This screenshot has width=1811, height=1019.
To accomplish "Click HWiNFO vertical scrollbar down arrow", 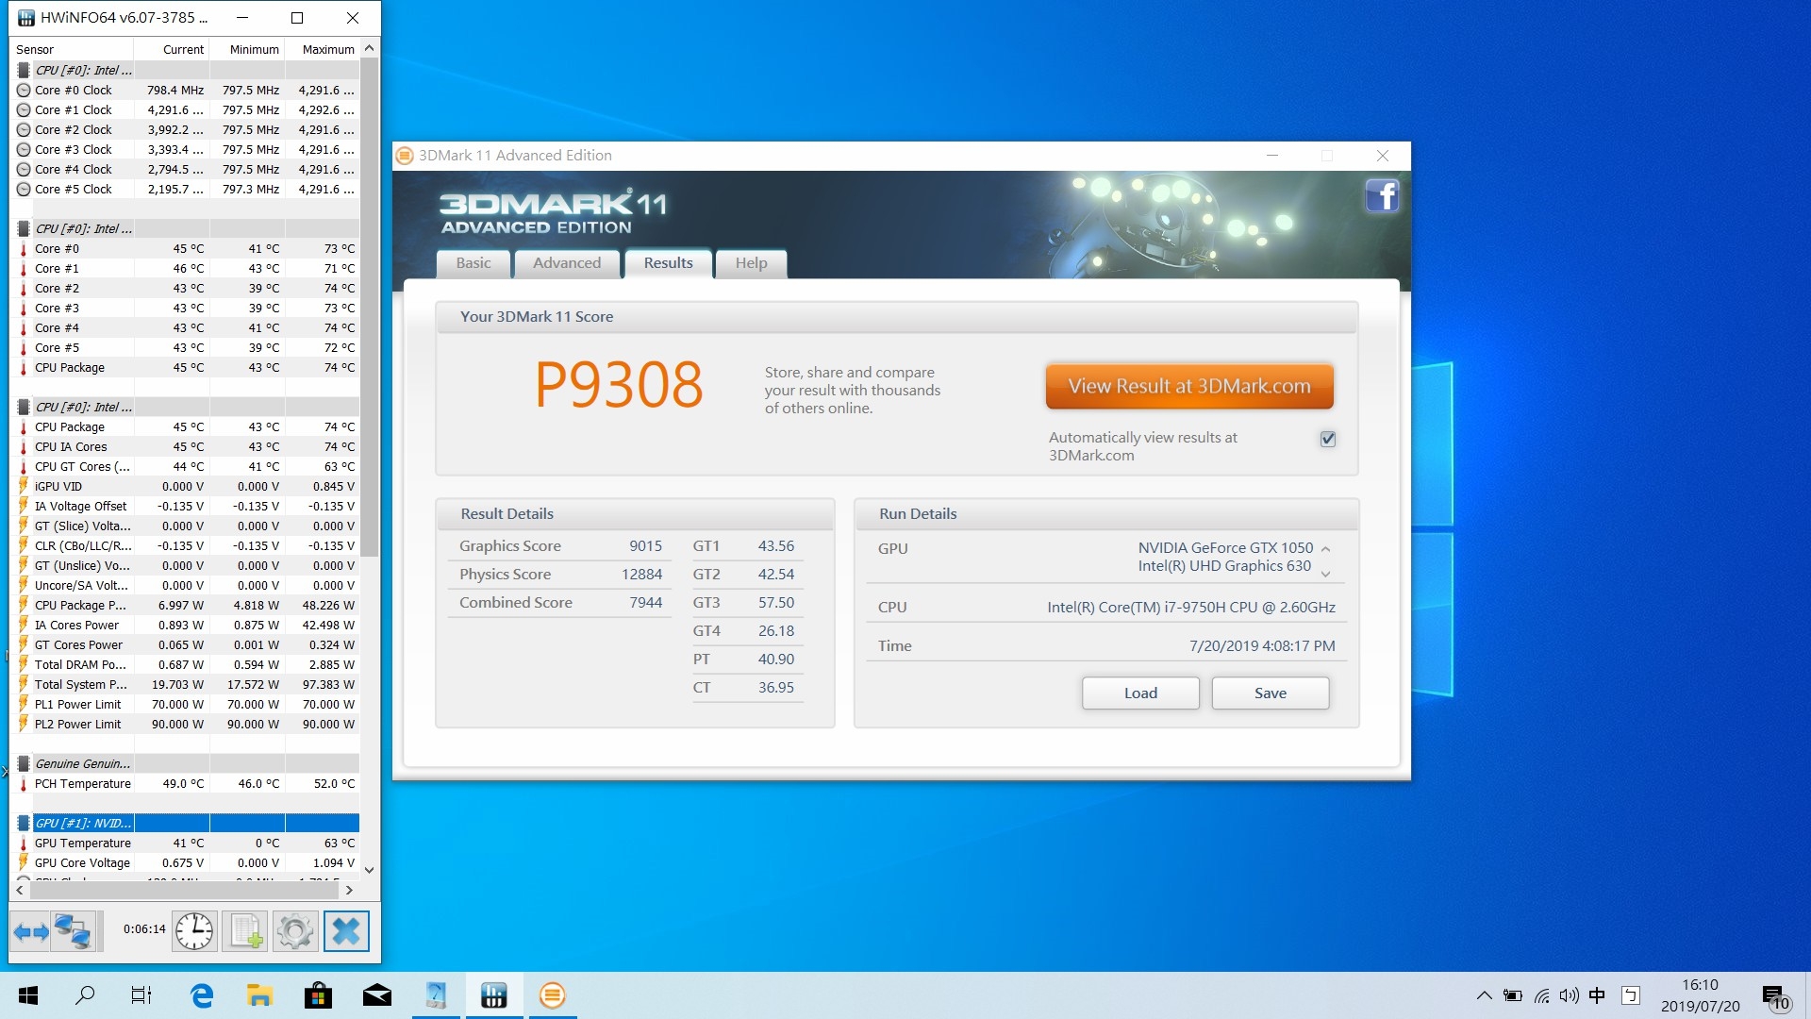I will tap(369, 870).
